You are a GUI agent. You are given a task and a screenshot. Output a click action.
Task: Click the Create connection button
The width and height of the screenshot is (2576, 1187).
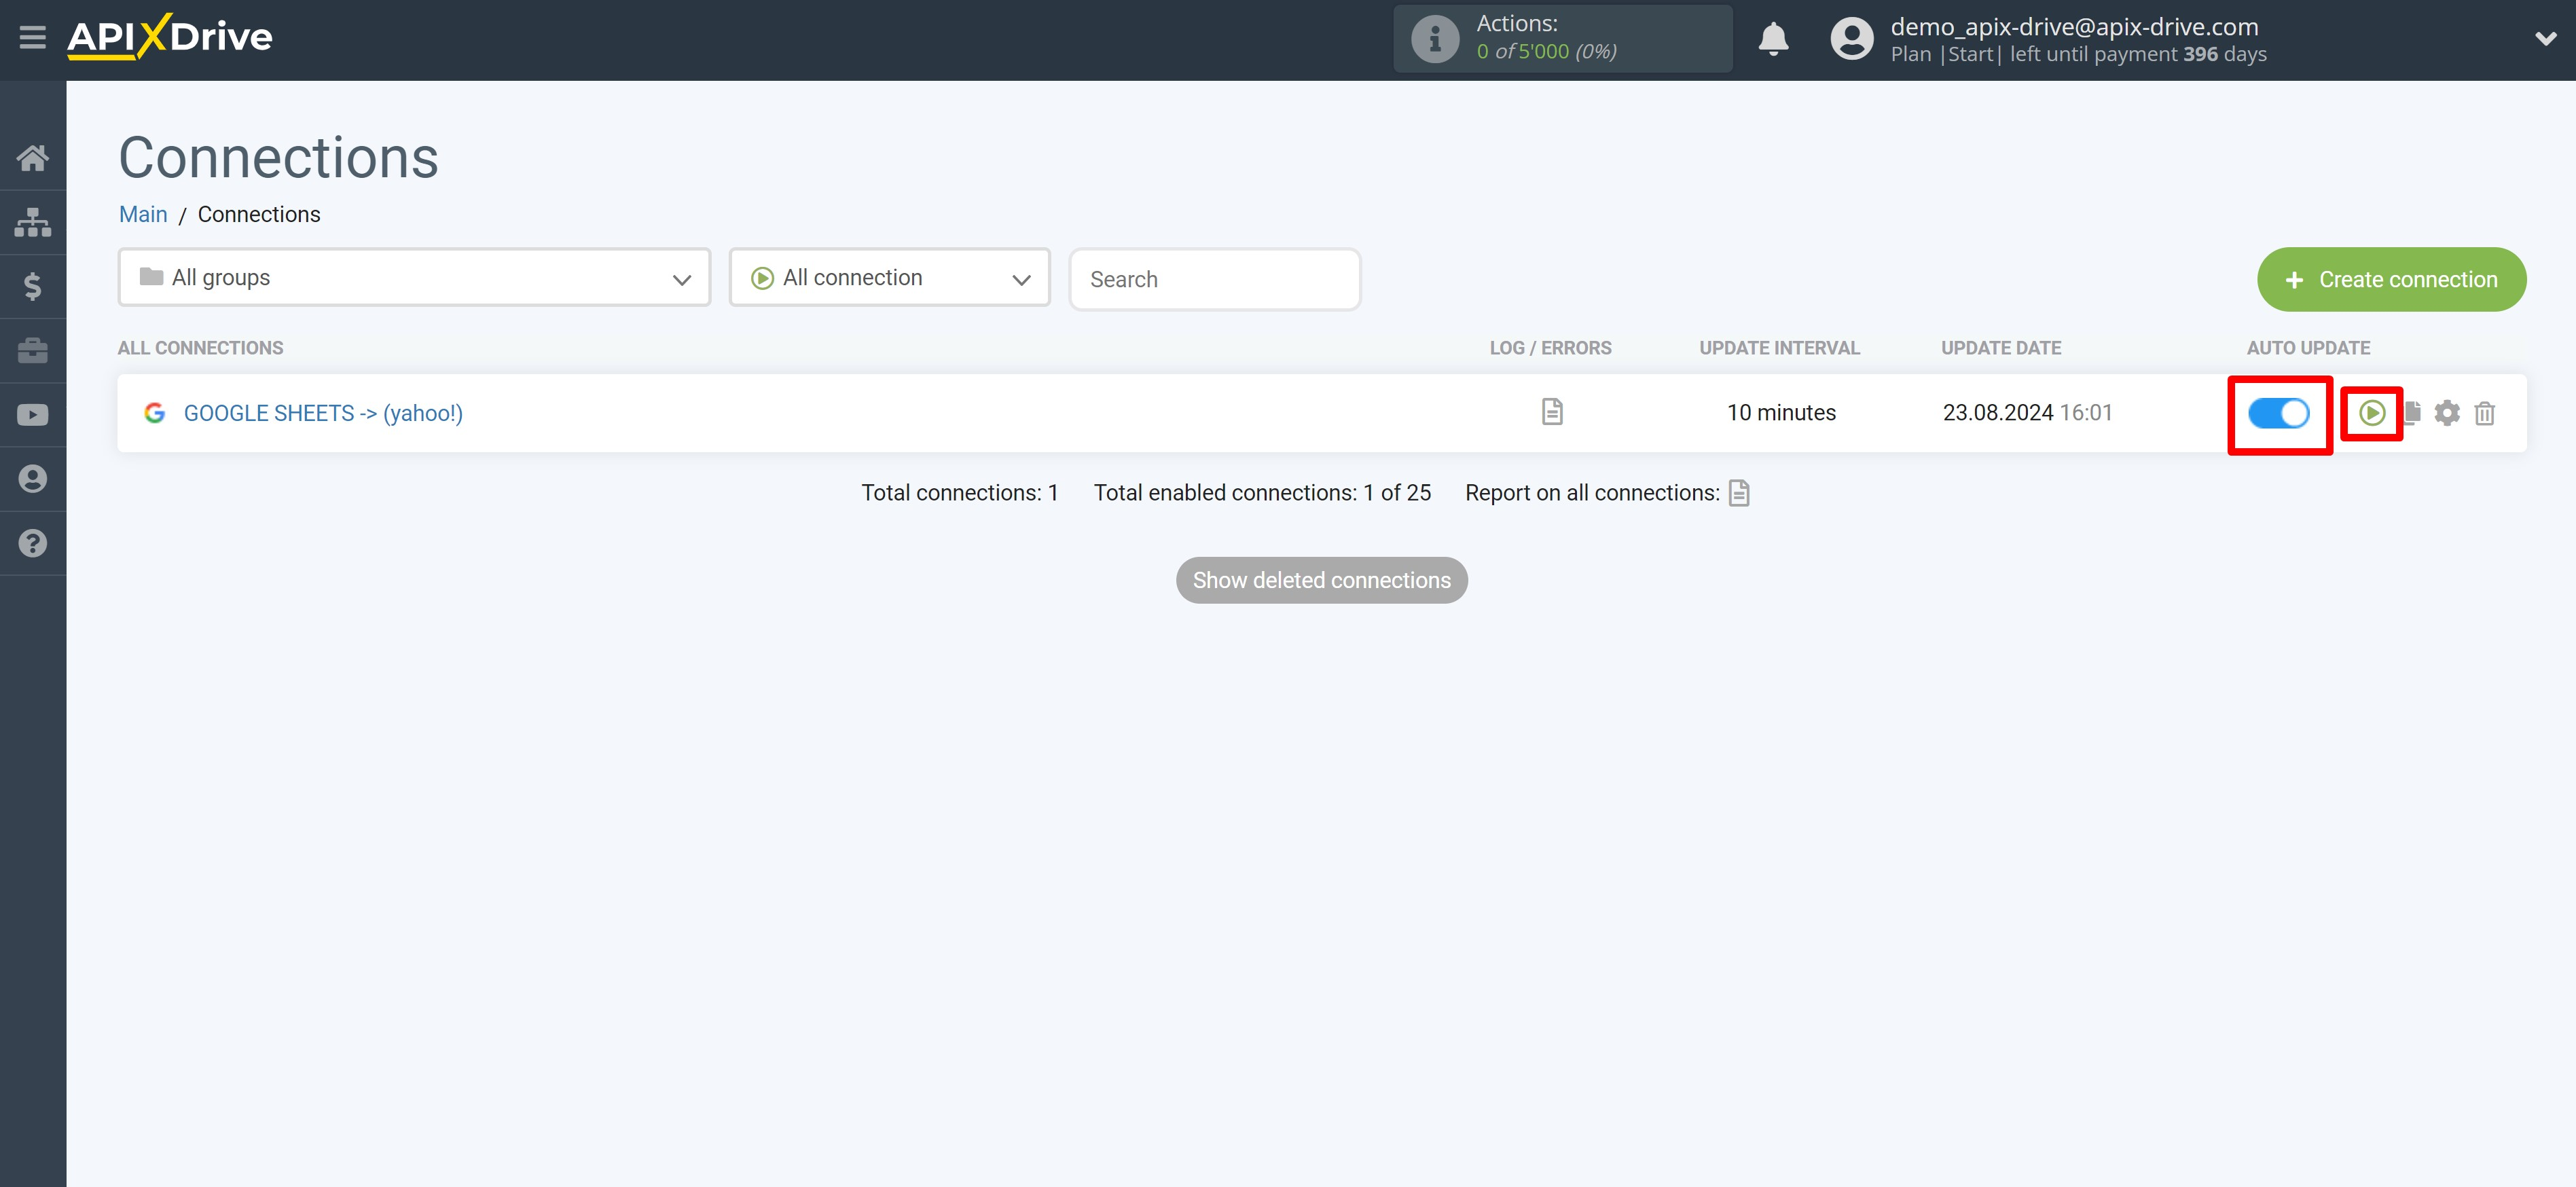[x=2392, y=278]
